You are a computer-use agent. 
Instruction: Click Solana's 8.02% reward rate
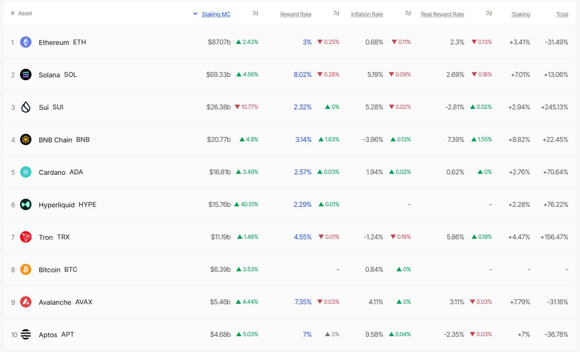(303, 75)
